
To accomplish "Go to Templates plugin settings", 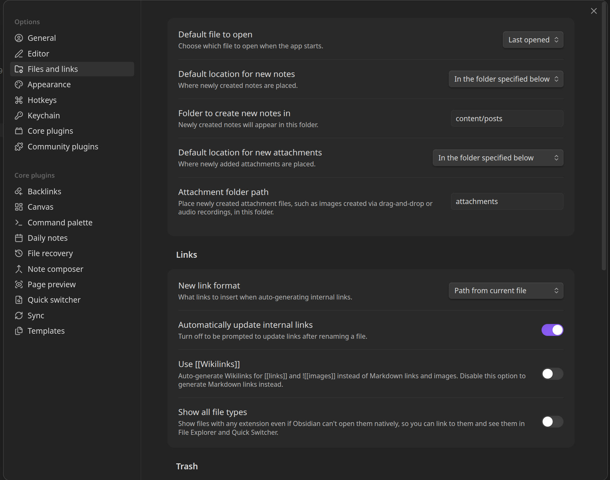I will coord(46,331).
